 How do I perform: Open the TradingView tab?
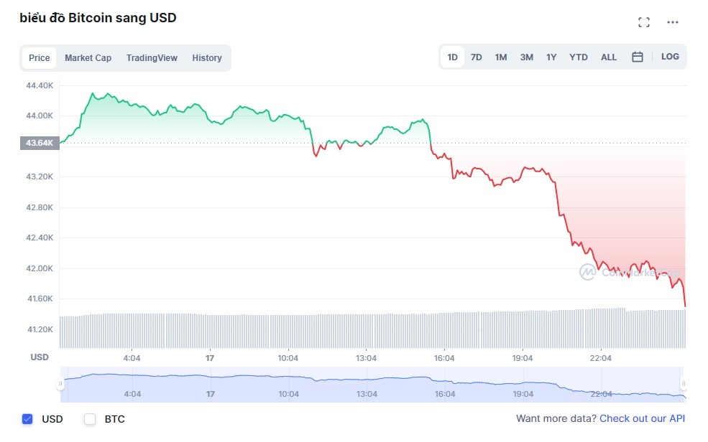coord(152,58)
